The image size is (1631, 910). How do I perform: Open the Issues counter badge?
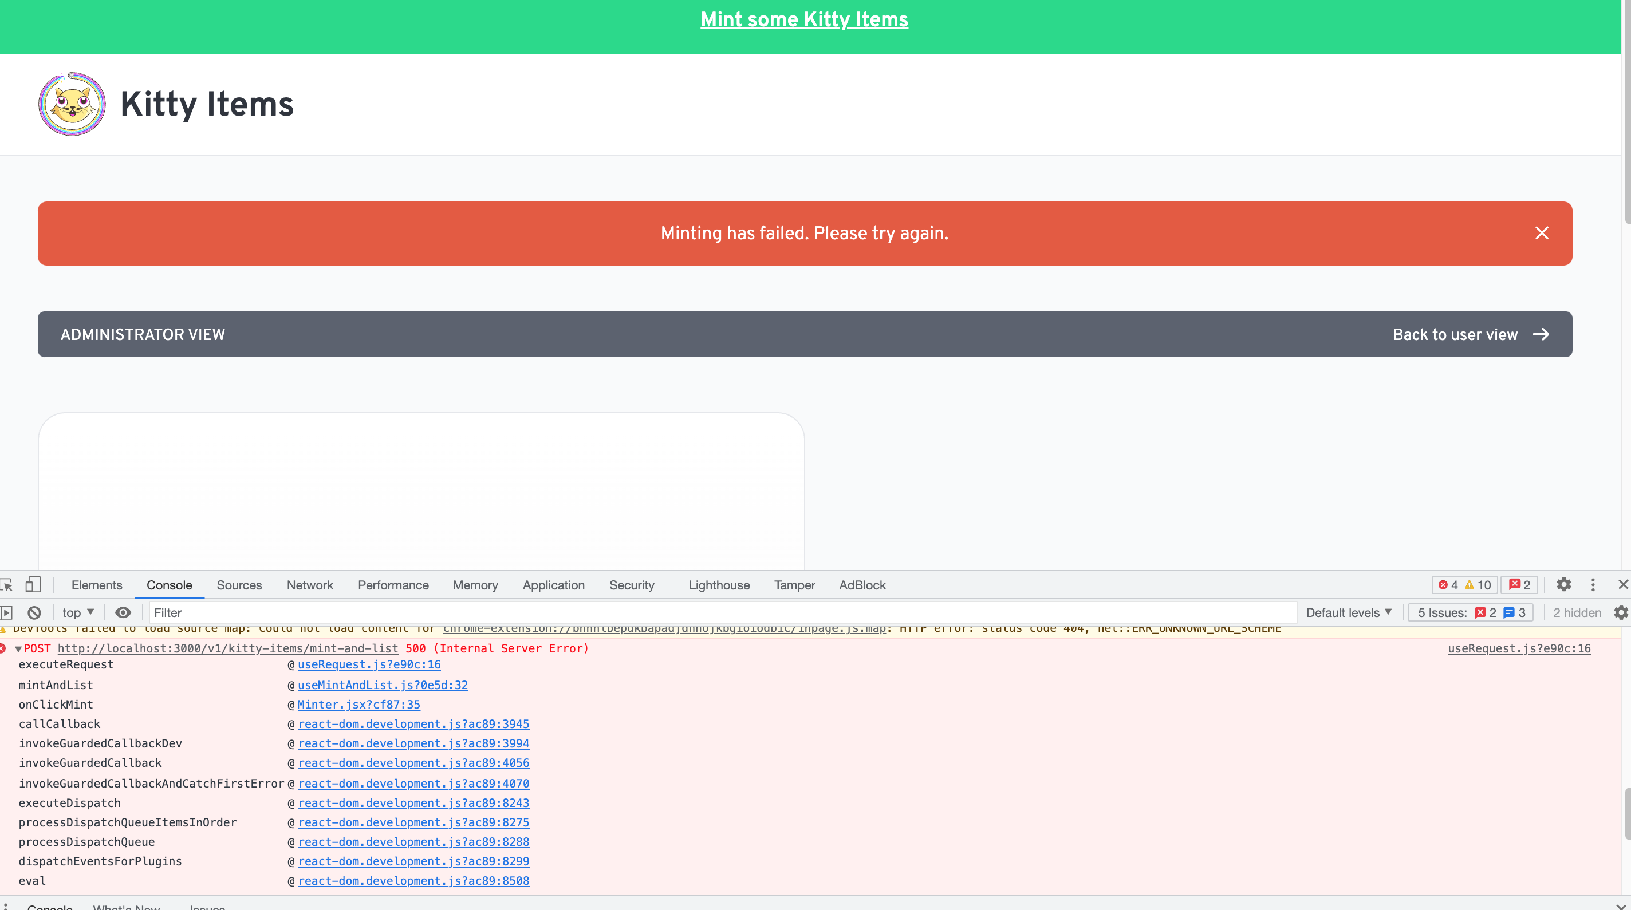pos(1519,585)
